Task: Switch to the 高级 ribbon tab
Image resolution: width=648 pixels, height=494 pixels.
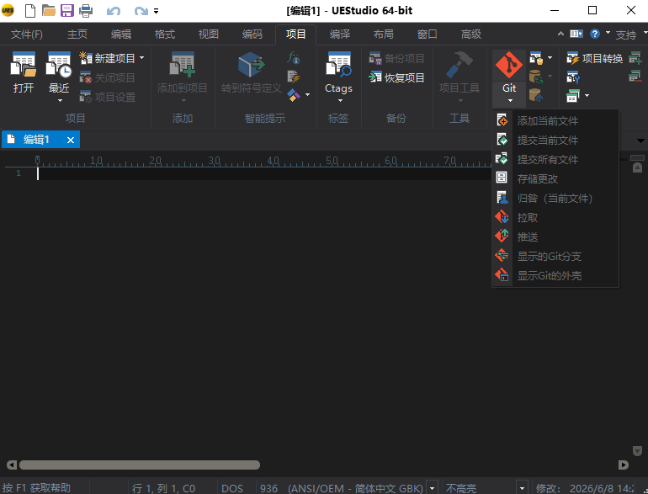Action: (471, 35)
